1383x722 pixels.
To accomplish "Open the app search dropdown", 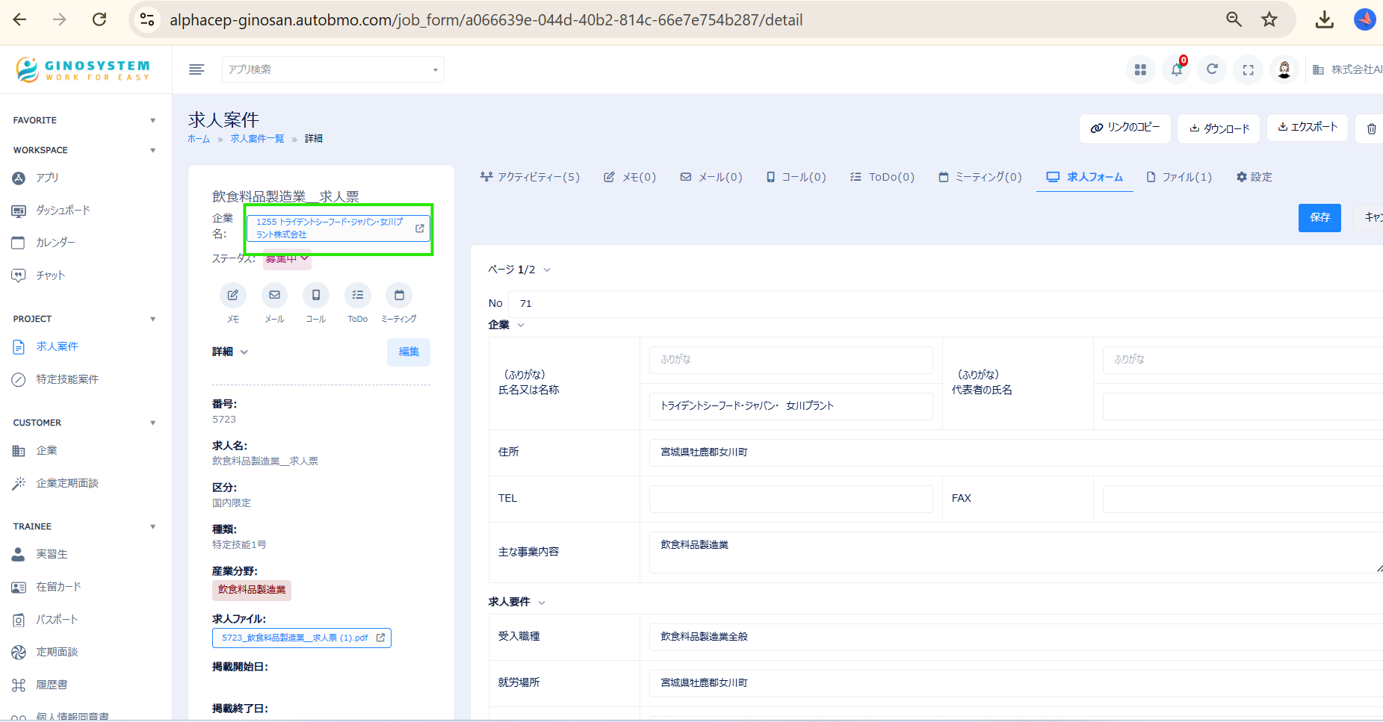I will tap(332, 69).
